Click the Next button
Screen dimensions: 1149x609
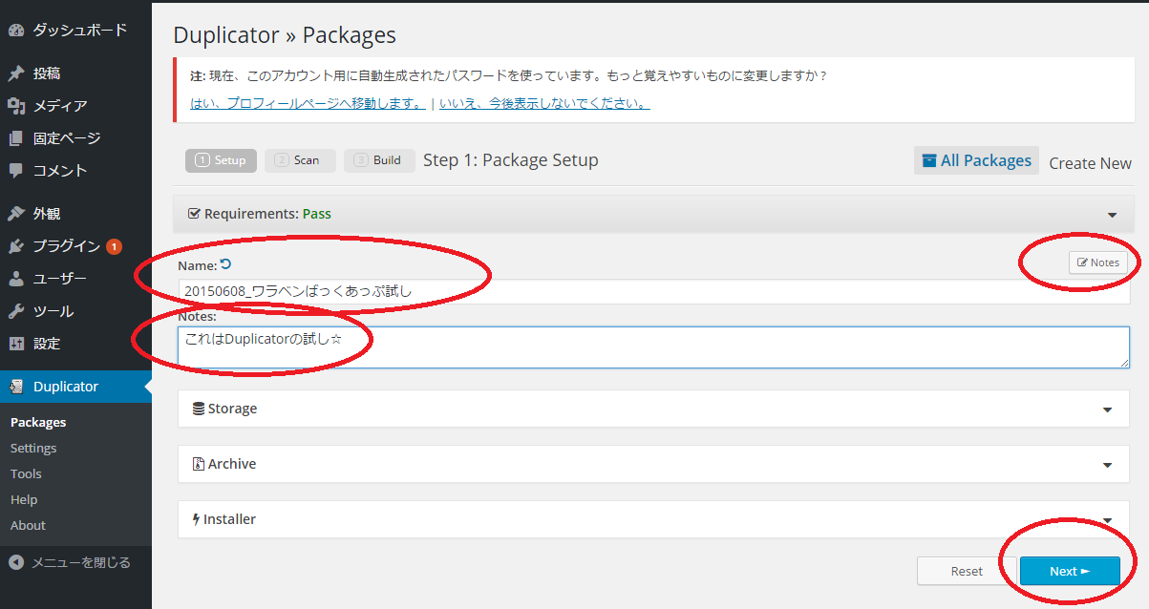pyautogui.click(x=1070, y=571)
